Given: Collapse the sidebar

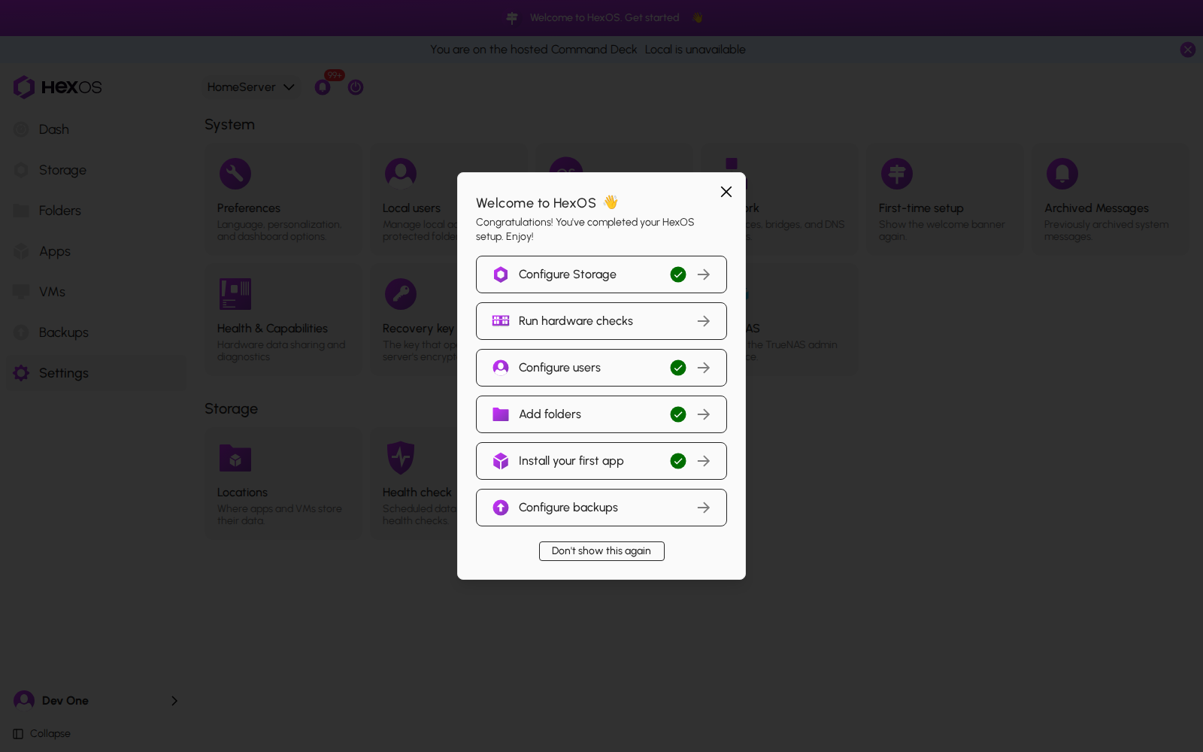Looking at the screenshot, I should (x=42, y=734).
